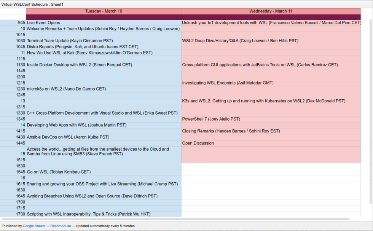Select the Tuesday - March 10 header
This screenshot has height=231, width=373.
click(104, 11)
